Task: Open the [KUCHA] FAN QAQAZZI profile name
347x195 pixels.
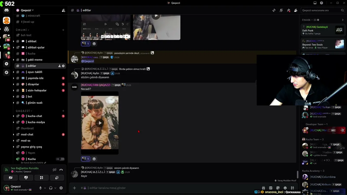Action: [96, 85]
